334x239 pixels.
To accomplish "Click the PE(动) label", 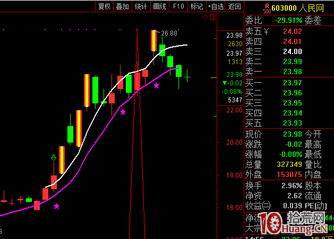I will click(x=316, y=206).
